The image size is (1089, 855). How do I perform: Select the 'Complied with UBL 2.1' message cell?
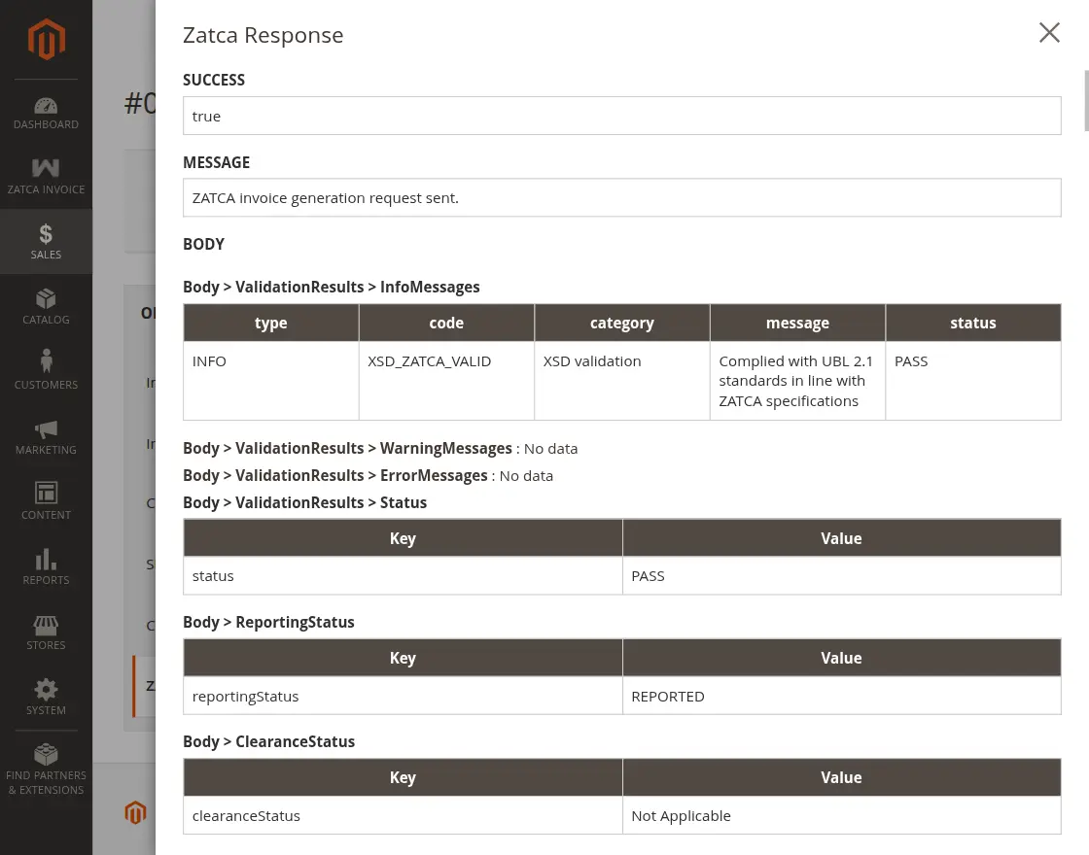797,380
